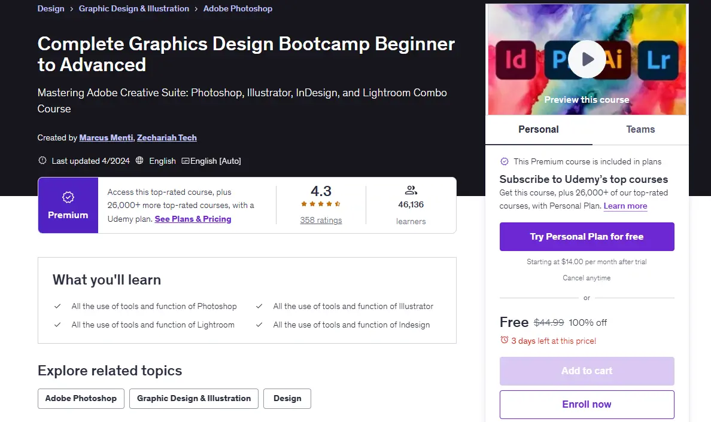Open Graphic Design & Illustration breadcrumb
This screenshot has height=422, width=711.
134,8
